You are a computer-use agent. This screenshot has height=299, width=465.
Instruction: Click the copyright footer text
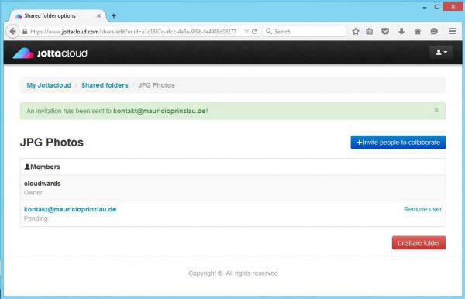pos(232,273)
